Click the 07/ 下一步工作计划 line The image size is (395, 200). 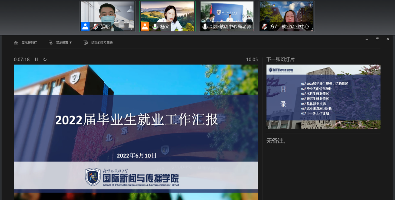pos(315,114)
